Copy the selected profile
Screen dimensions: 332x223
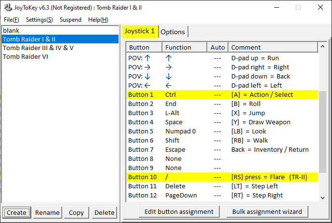pyautogui.click(x=76, y=212)
